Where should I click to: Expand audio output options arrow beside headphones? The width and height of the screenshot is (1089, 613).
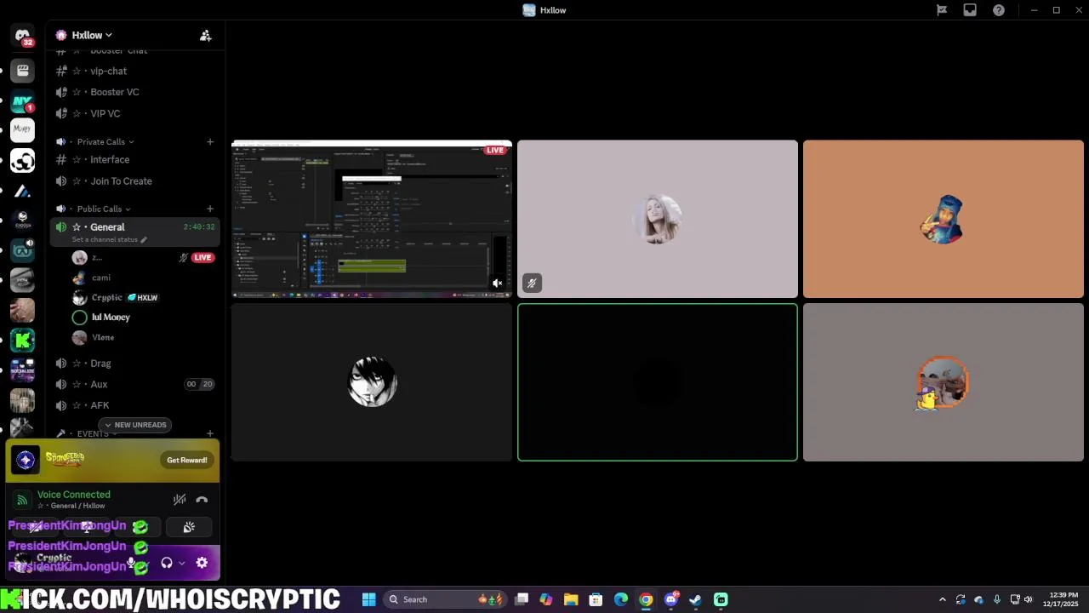tap(181, 563)
